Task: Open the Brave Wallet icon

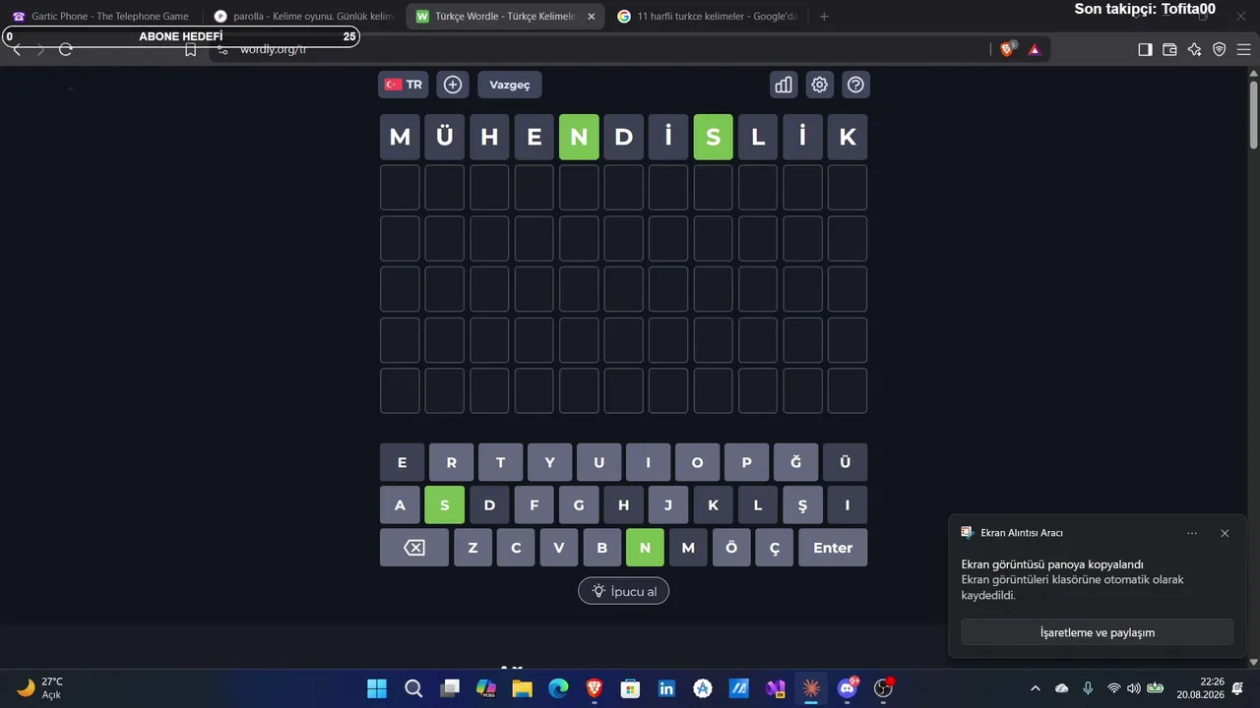Action: [1169, 49]
